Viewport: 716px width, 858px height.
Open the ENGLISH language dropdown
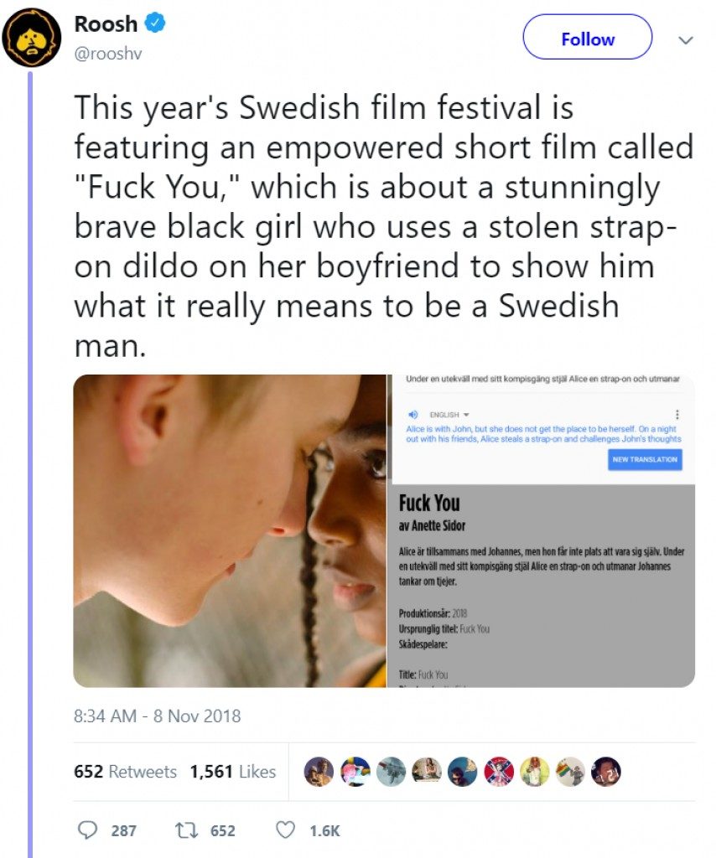449,415
